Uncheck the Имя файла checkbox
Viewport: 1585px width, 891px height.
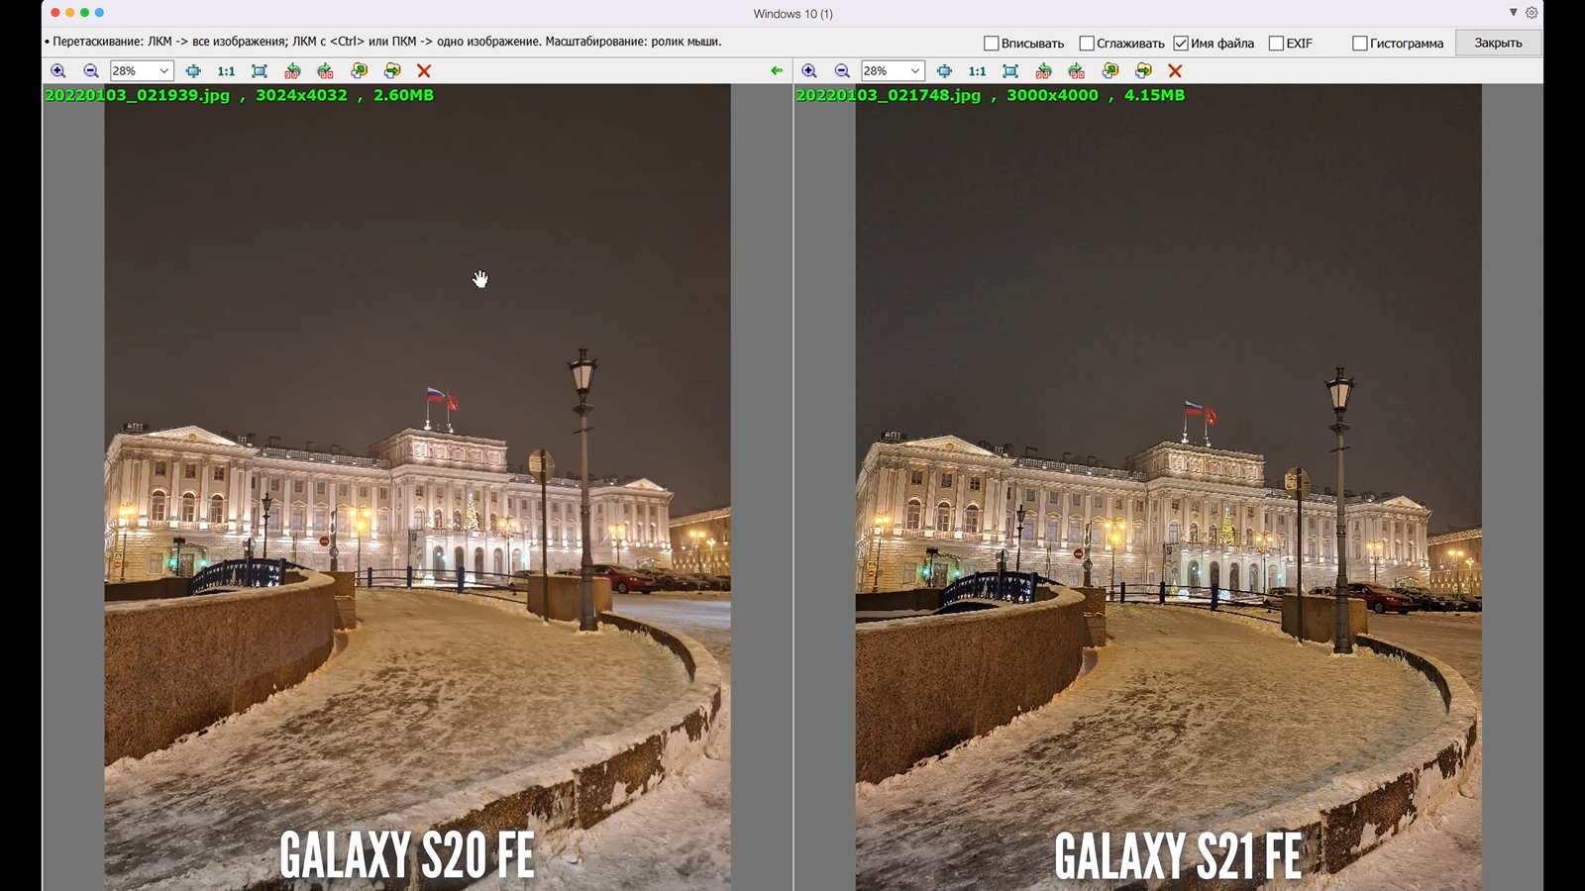pos(1181,44)
